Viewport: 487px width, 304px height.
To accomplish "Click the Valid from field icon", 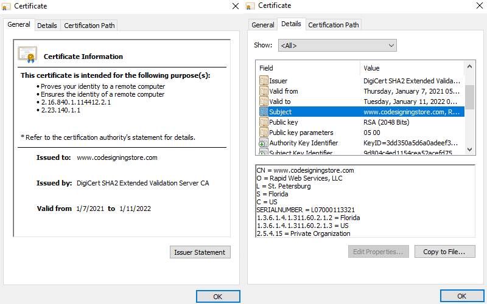I will click(x=264, y=91).
